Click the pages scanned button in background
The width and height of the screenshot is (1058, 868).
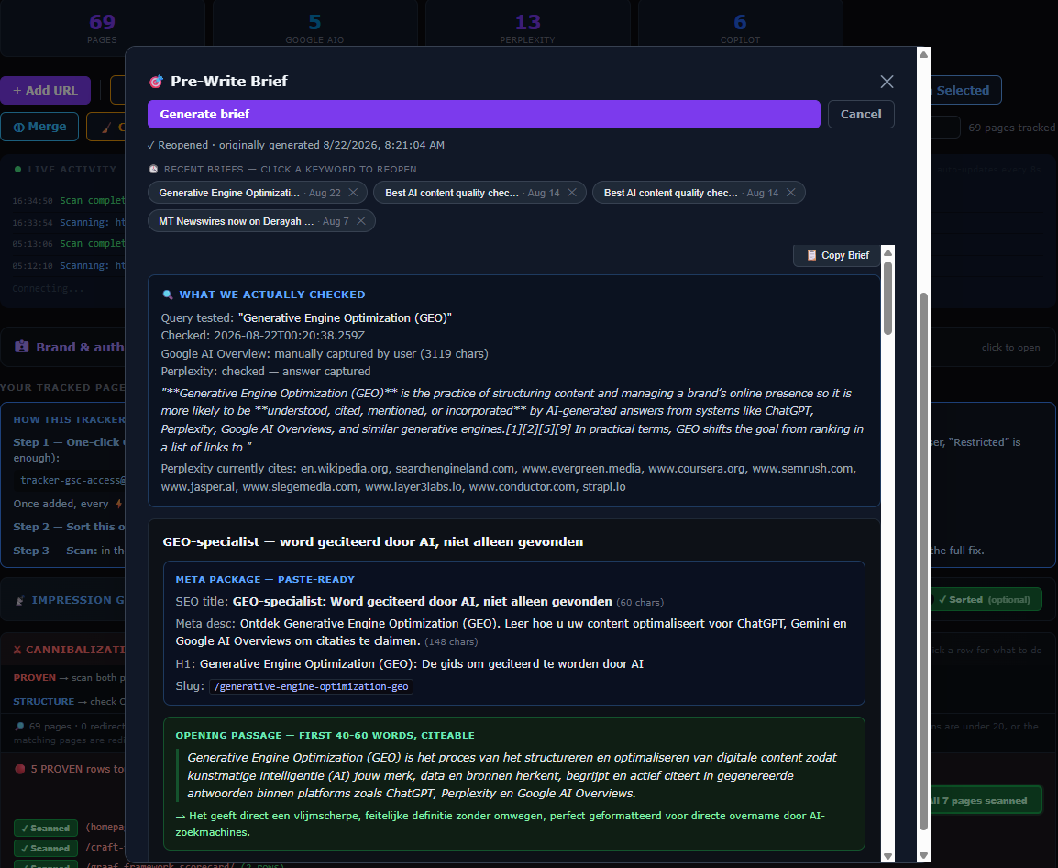click(987, 800)
